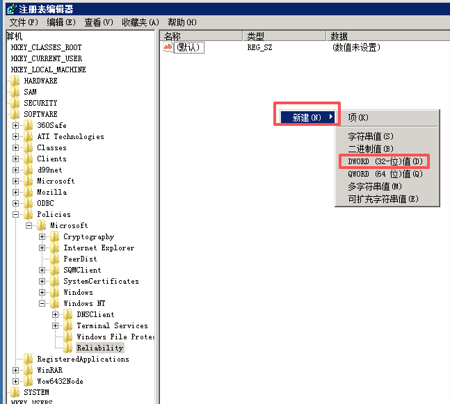Click the WinRAR folder icon

(28, 370)
